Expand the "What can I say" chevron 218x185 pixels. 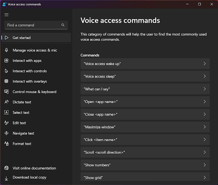point(204,89)
